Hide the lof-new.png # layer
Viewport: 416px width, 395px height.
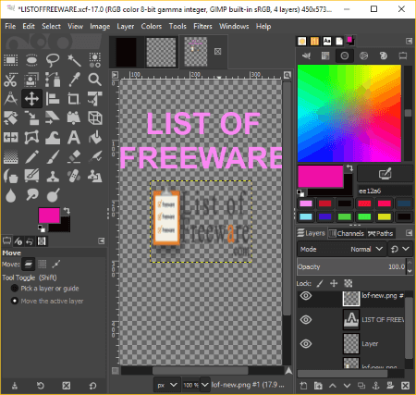pos(306,296)
